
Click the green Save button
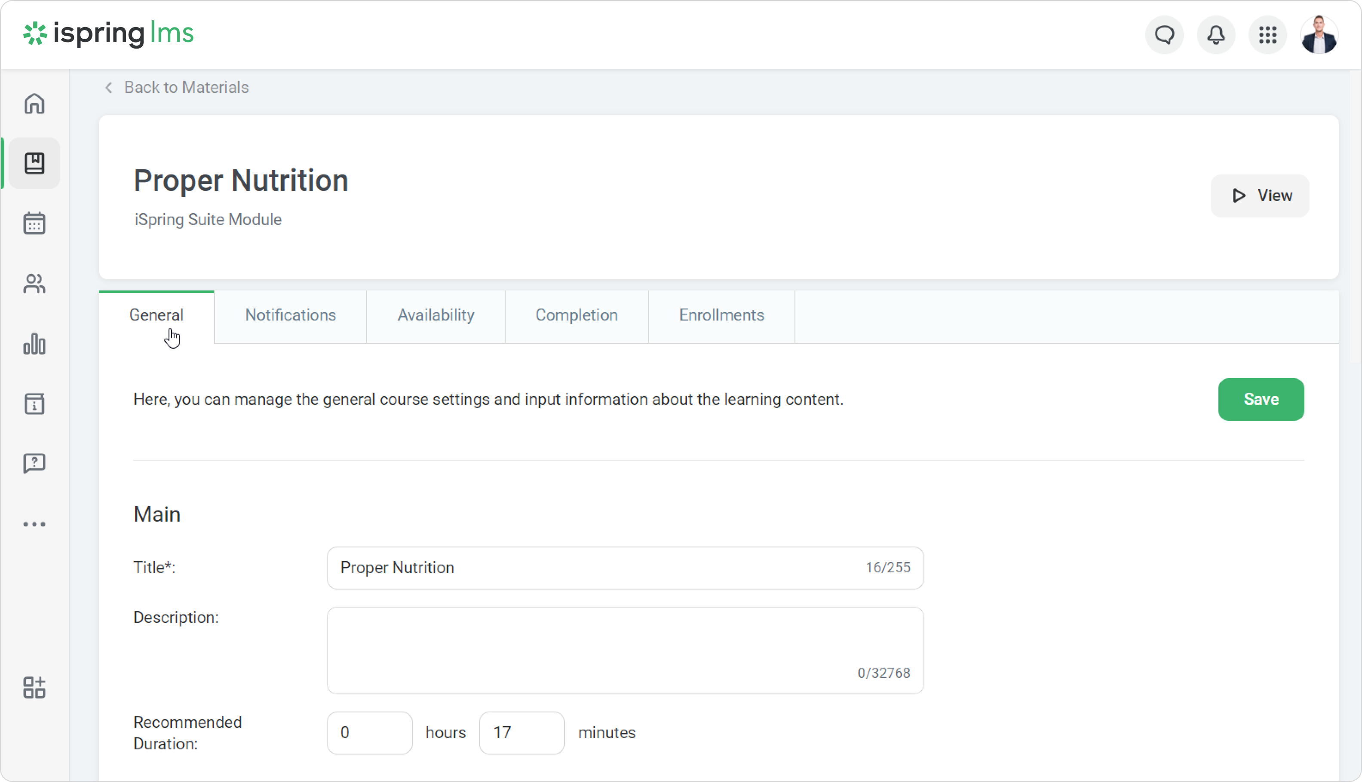pyautogui.click(x=1261, y=400)
